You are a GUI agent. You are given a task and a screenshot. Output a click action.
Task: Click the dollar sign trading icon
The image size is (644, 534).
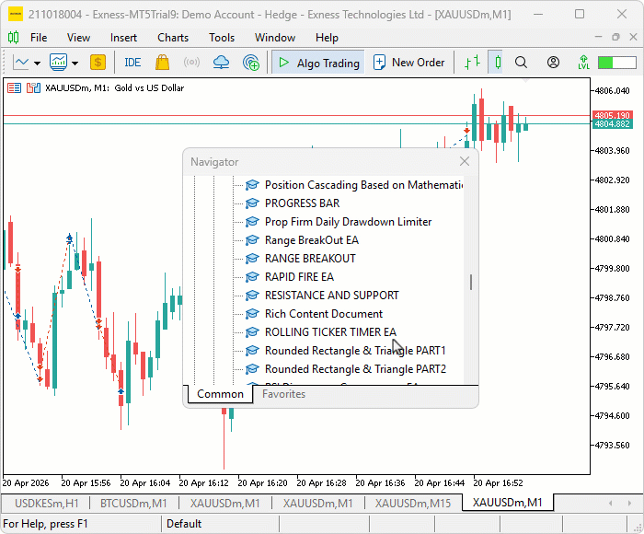98,63
